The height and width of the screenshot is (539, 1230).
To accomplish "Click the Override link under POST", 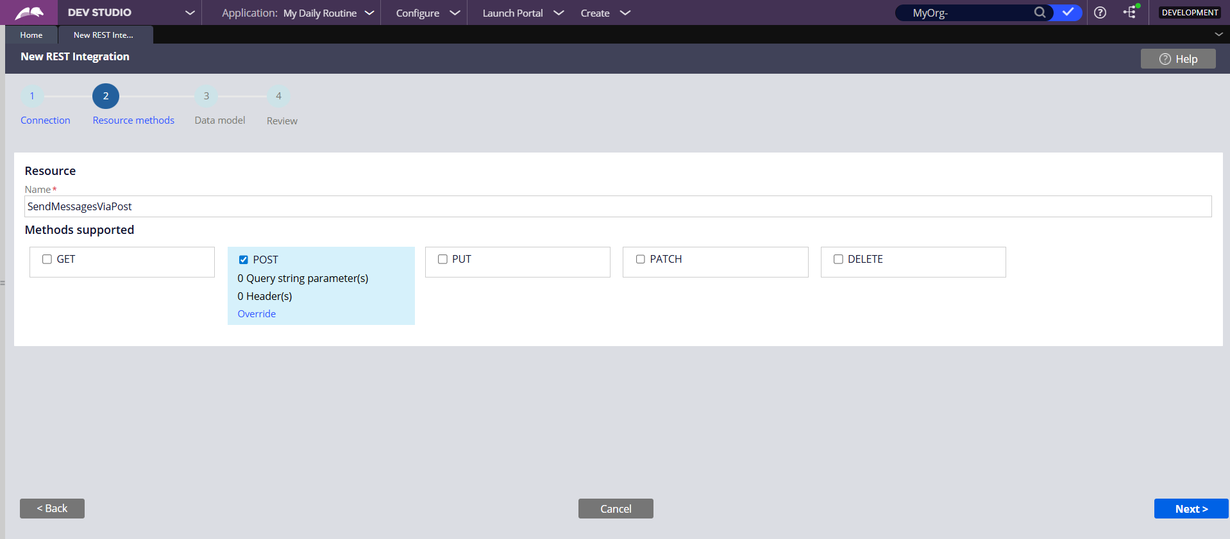I will (257, 314).
